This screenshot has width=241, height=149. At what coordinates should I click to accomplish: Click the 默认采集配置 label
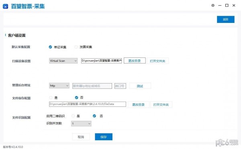click(21, 47)
